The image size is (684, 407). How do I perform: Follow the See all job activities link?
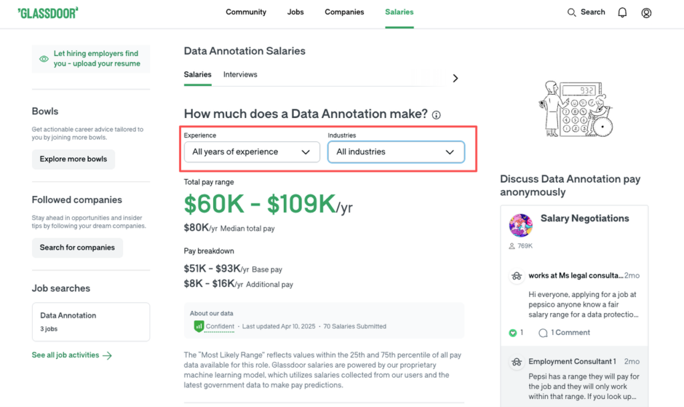65,355
